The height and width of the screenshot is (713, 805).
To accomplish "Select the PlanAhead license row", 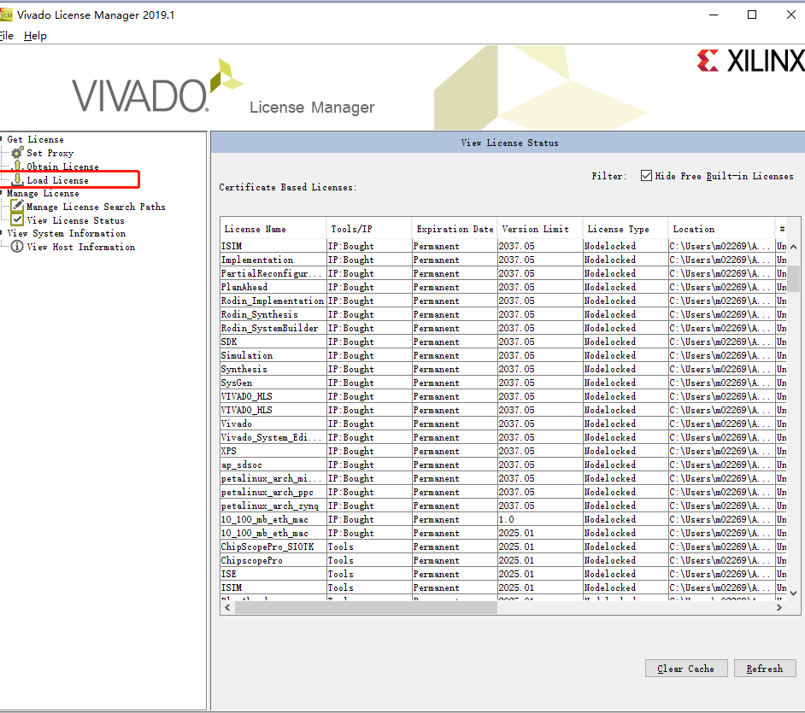I will (503, 287).
